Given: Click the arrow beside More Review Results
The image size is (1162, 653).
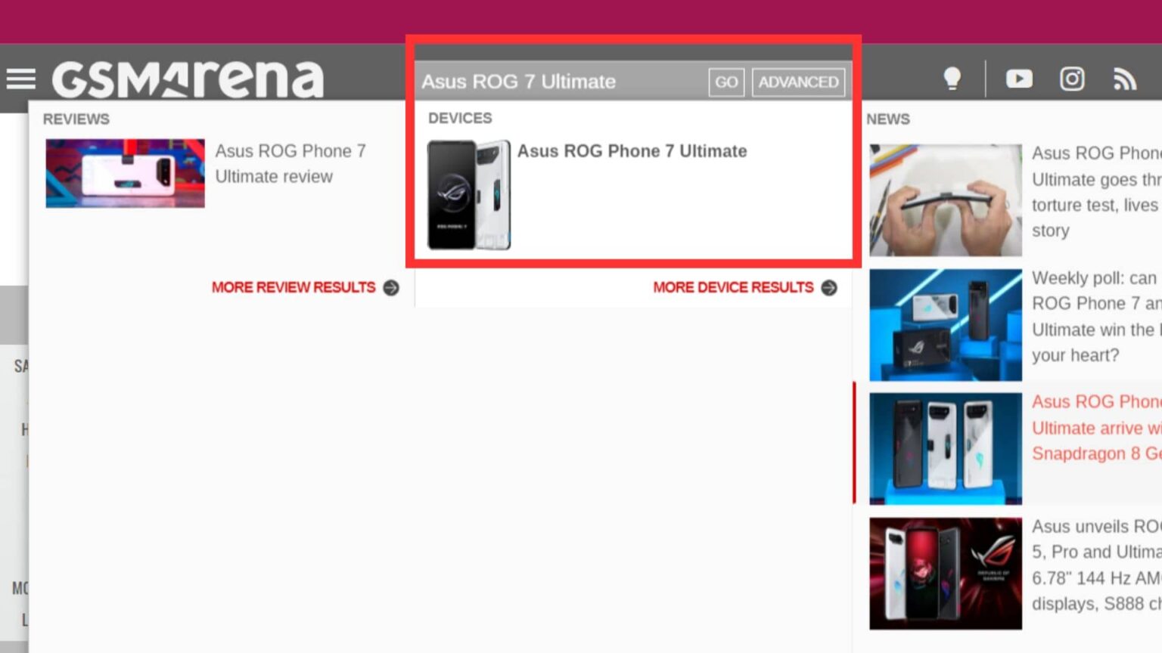Looking at the screenshot, I should [x=391, y=288].
